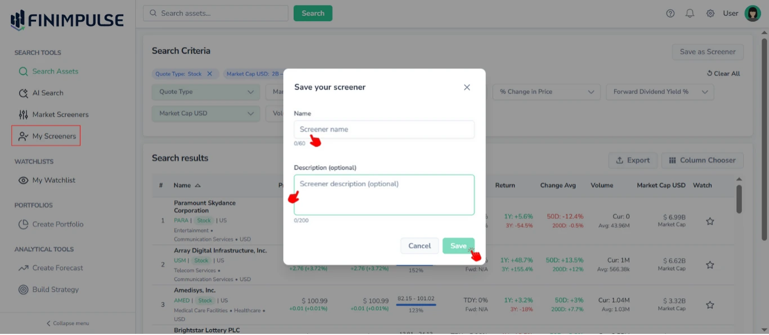Open the Build Strategy tool
The width and height of the screenshot is (769, 335).
point(56,289)
